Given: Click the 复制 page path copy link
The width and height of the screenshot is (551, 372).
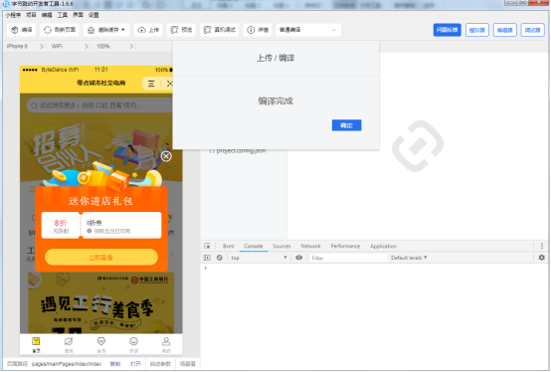Looking at the screenshot, I should coord(115,364).
